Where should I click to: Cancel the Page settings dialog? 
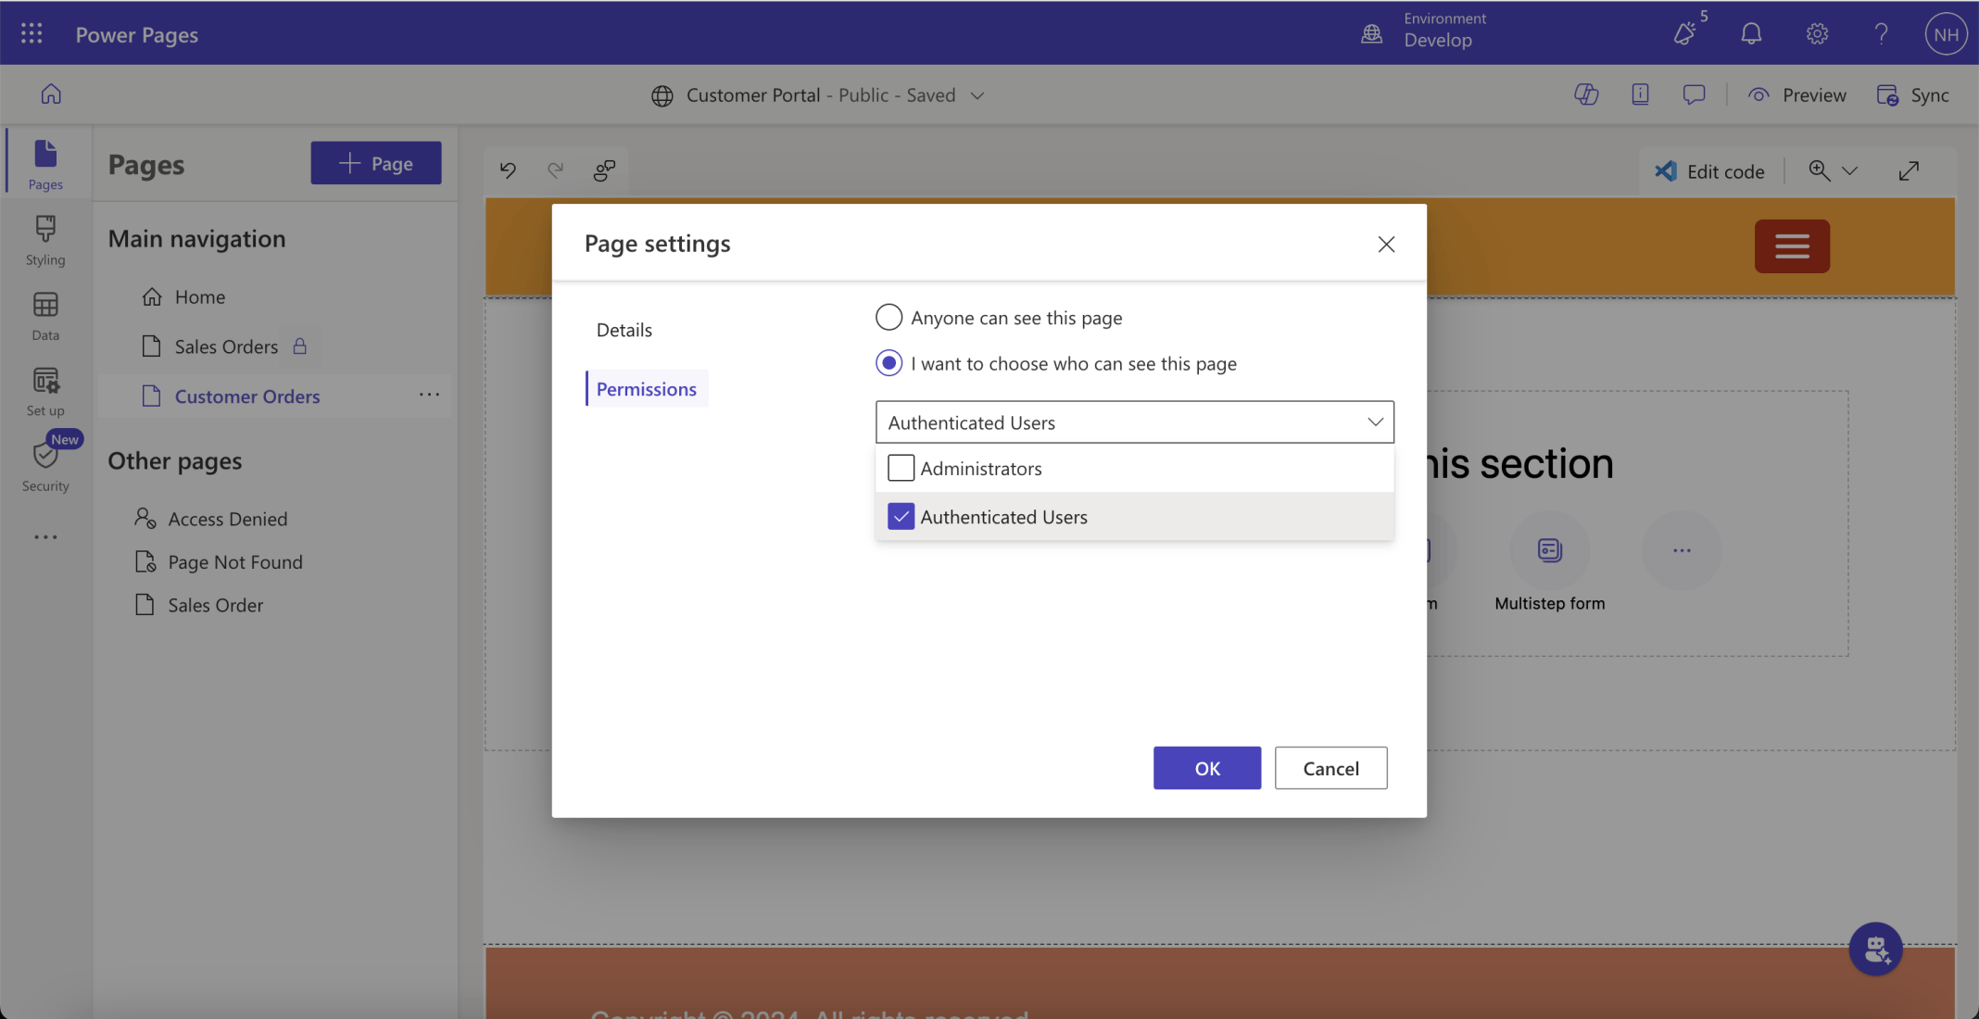click(1330, 768)
